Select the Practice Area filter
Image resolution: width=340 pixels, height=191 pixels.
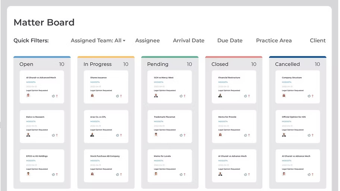[x=274, y=40]
